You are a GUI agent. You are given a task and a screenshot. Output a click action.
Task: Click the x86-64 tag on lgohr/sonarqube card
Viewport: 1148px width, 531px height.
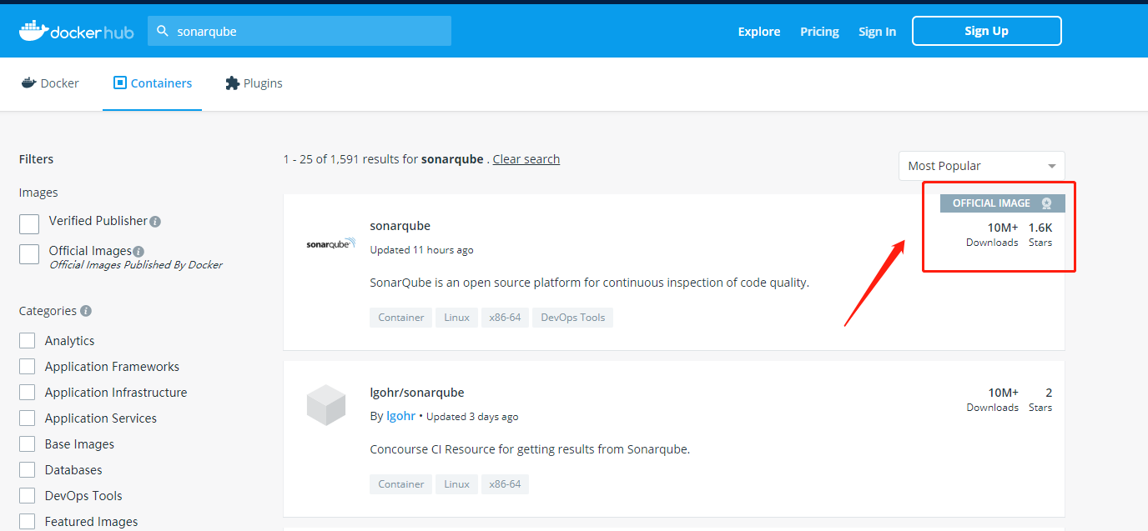point(505,484)
